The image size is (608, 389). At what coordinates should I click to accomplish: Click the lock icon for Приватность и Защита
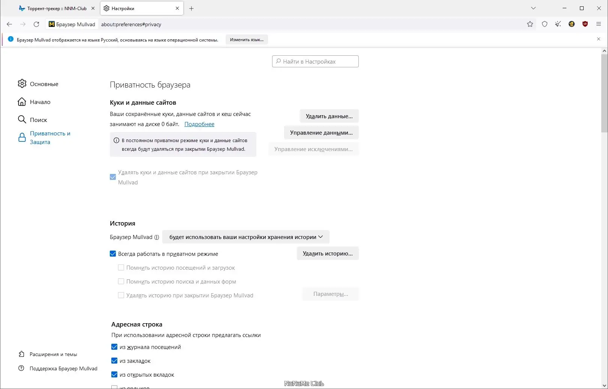pos(22,138)
